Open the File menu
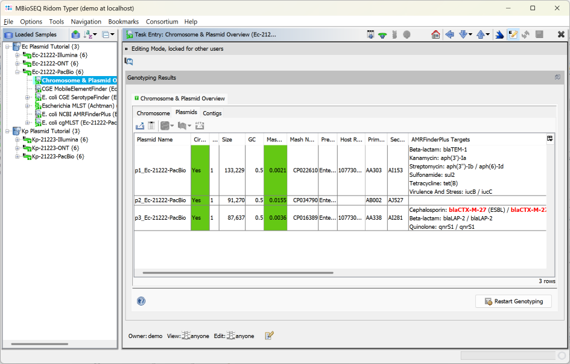570x364 pixels. tap(8, 22)
